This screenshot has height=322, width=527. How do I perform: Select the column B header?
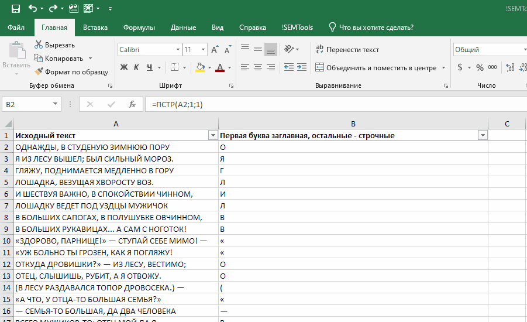(353, 124)
